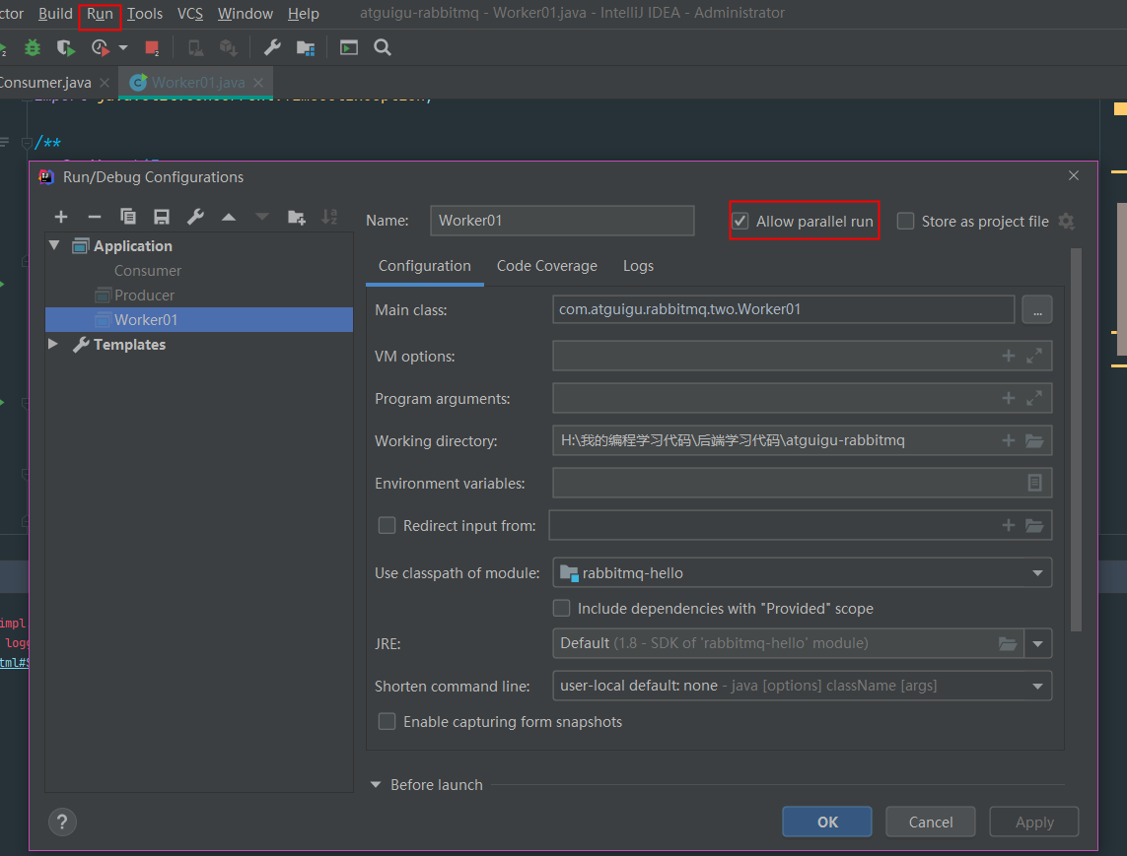Open the Tools menu
The image size is (1127, 856).
pyautogui.click(x=145, y=14)
